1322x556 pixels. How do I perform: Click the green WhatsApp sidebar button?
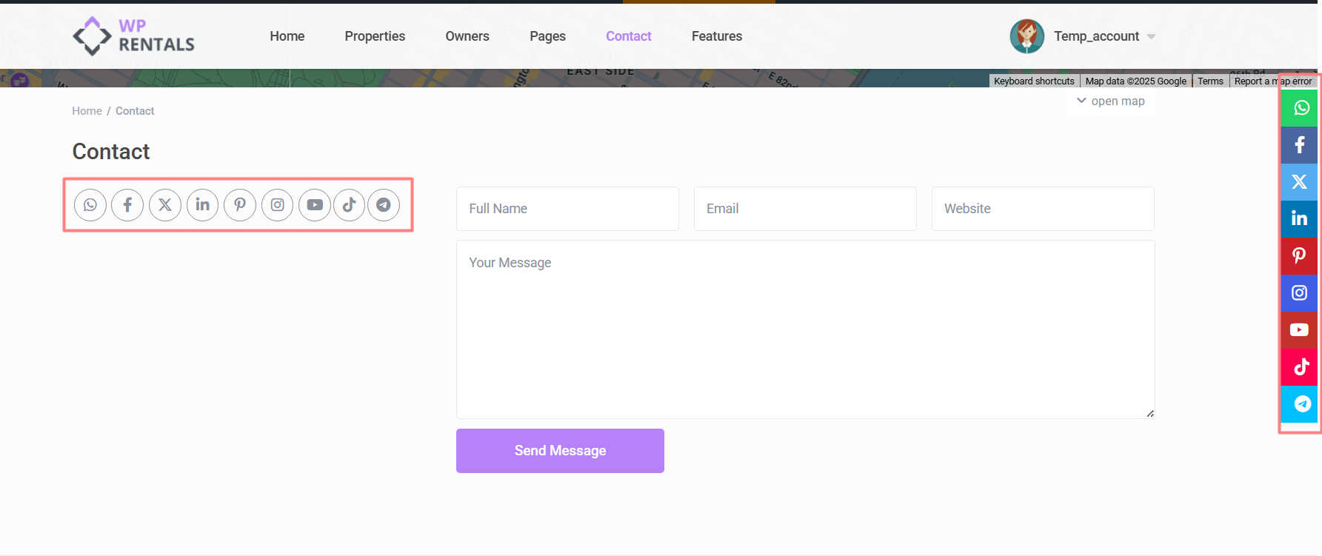click(1299, 108)
